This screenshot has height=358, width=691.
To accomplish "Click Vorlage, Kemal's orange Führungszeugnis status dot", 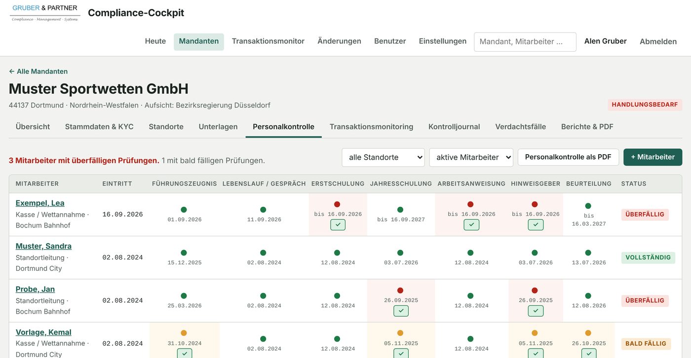I will (184, 333).
